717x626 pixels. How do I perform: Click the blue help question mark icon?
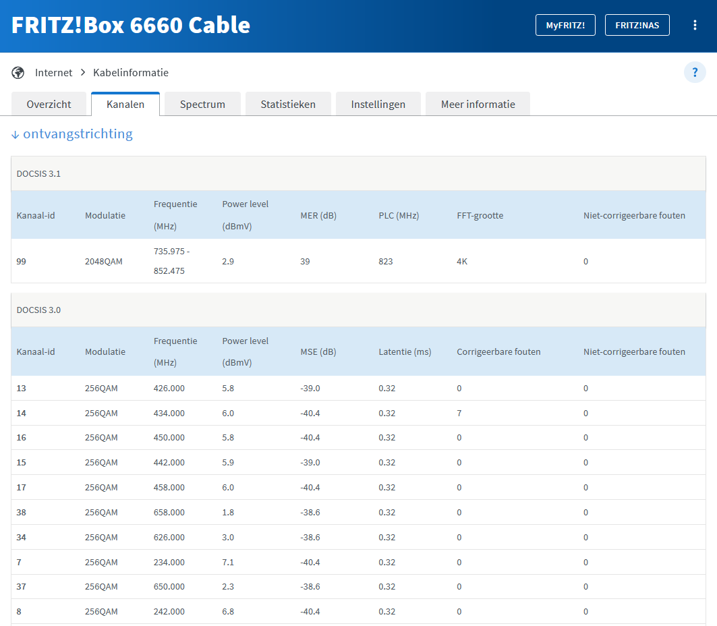[x=695, y=72]
